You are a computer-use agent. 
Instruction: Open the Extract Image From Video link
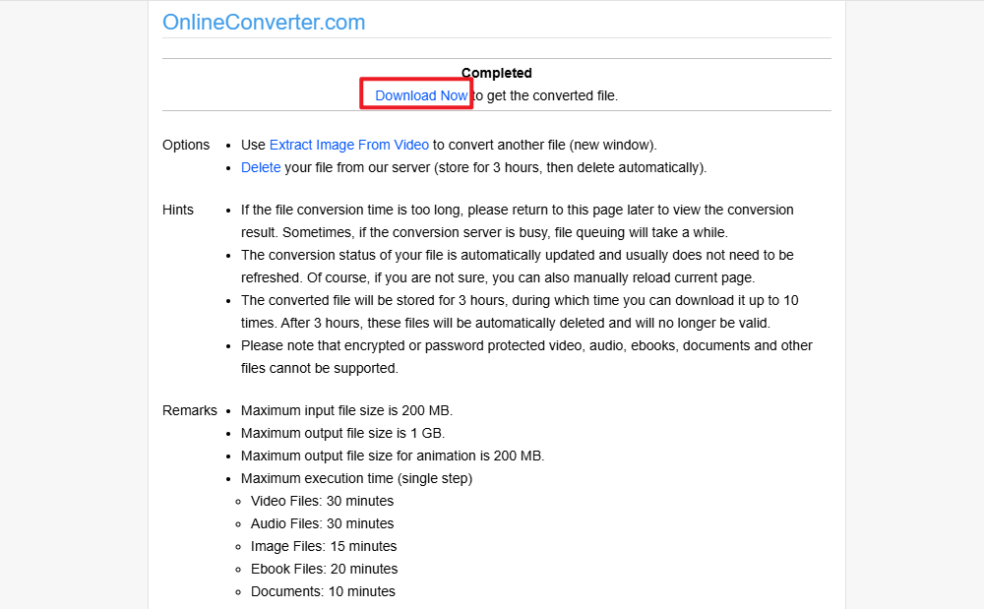coord(349,145)
